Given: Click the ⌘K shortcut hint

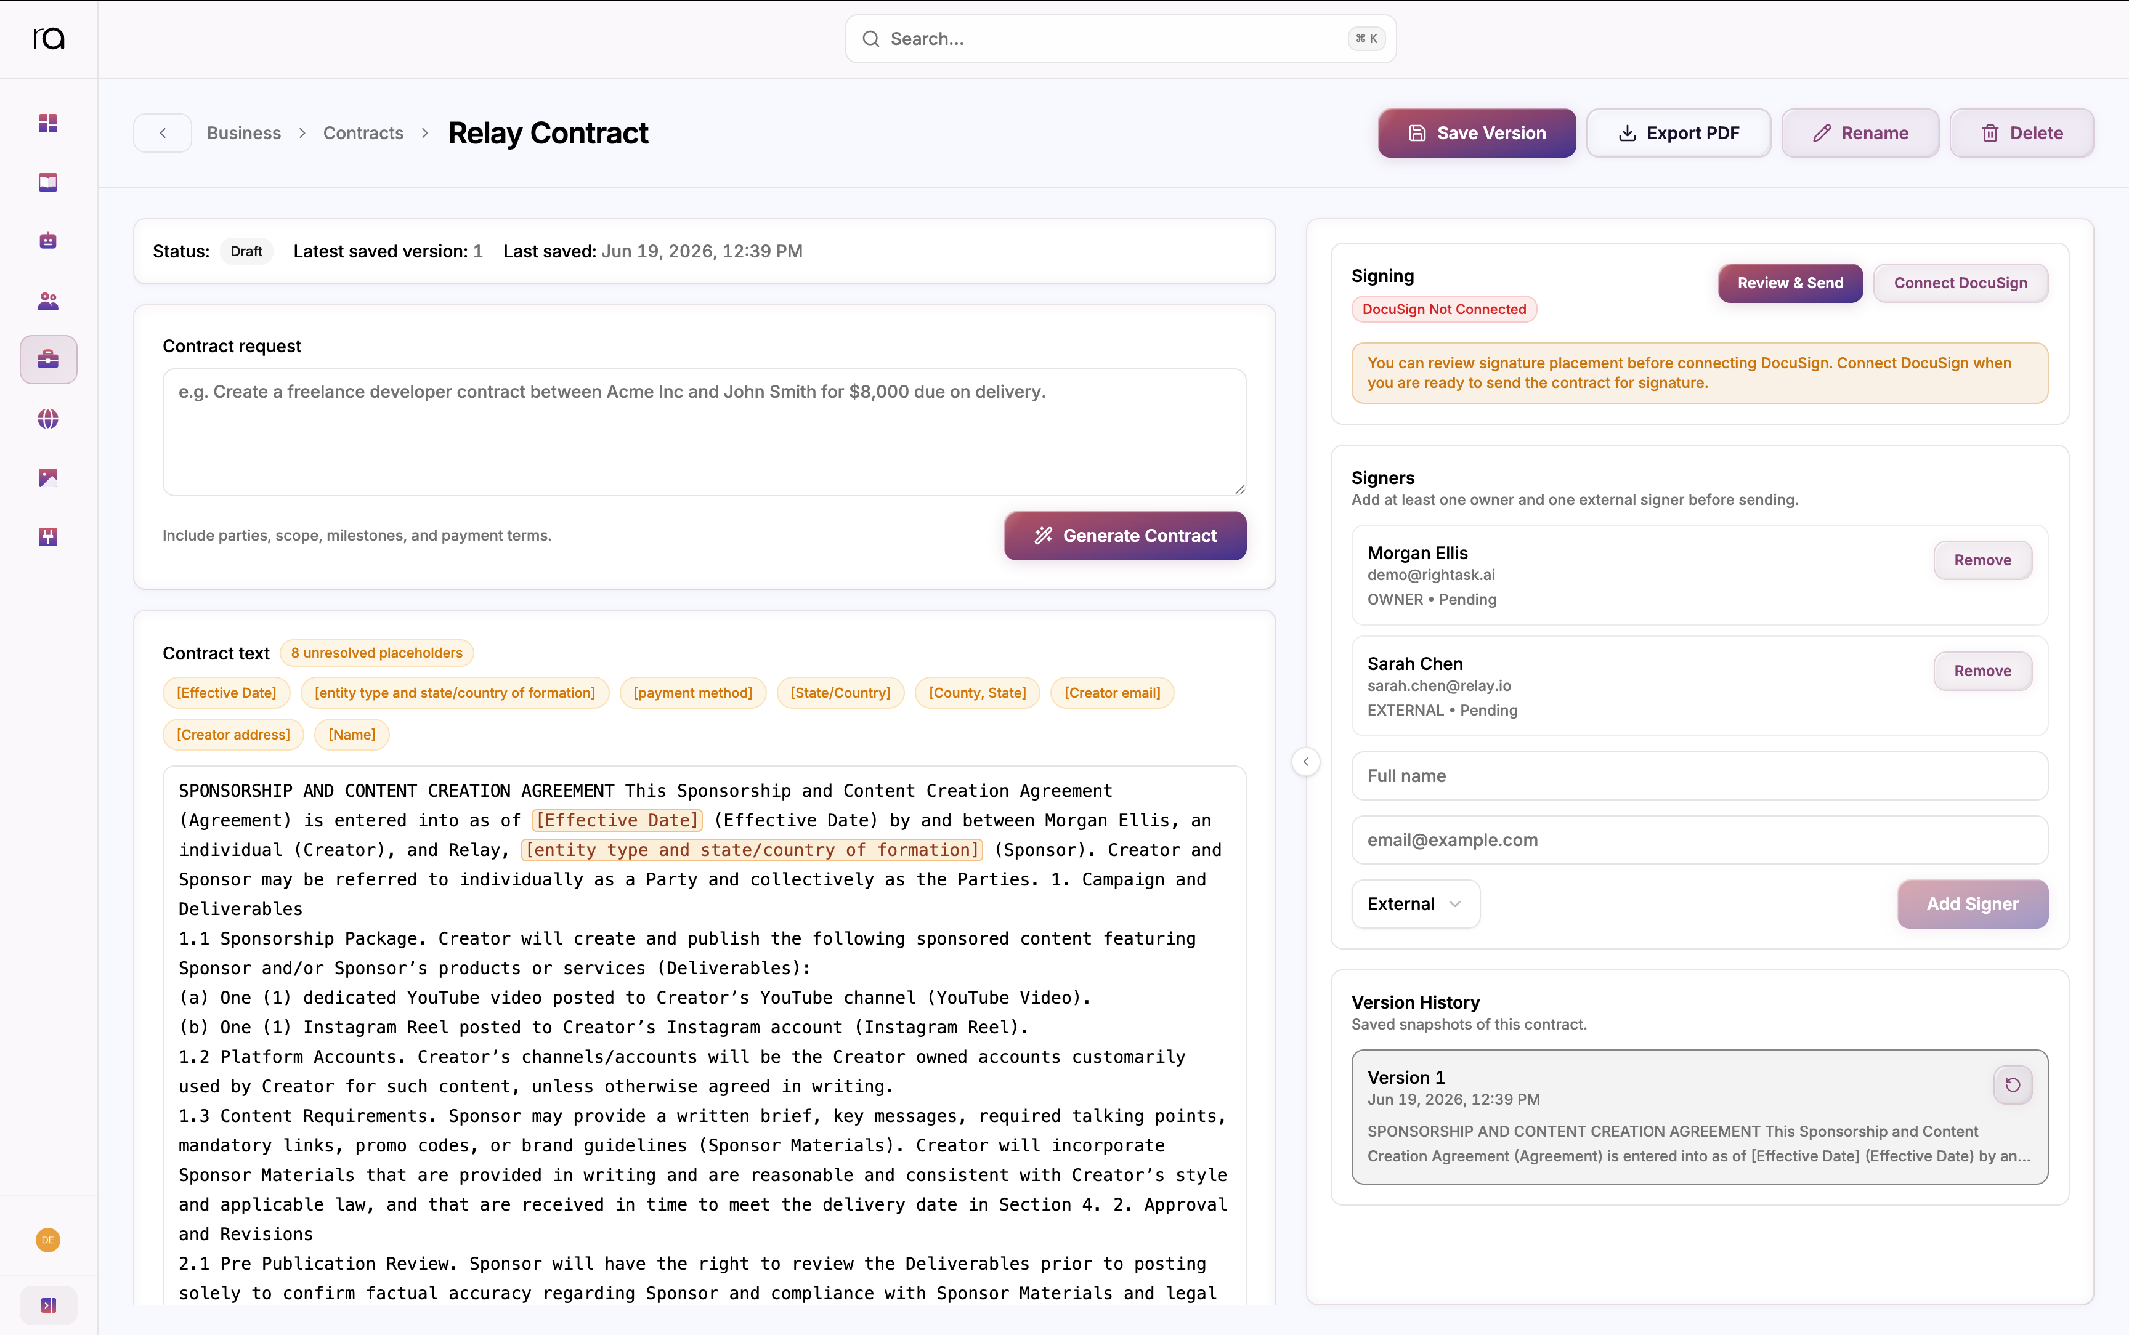Looking at the screenshot, I should pyautogui.click(x=1366, y=39).
